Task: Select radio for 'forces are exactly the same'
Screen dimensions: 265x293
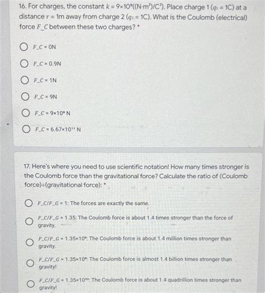Action: tap(29, 203)
